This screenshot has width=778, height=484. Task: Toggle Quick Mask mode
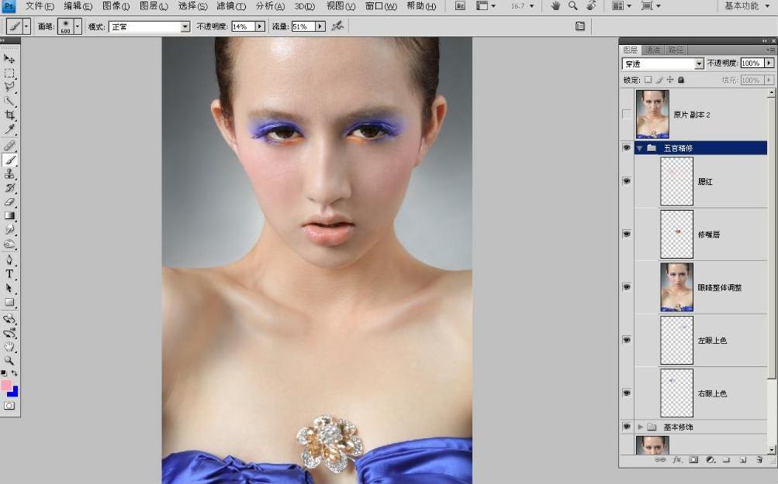pos(9,406)
